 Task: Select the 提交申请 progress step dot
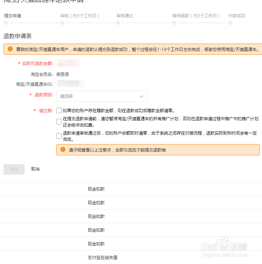(6, 23)
